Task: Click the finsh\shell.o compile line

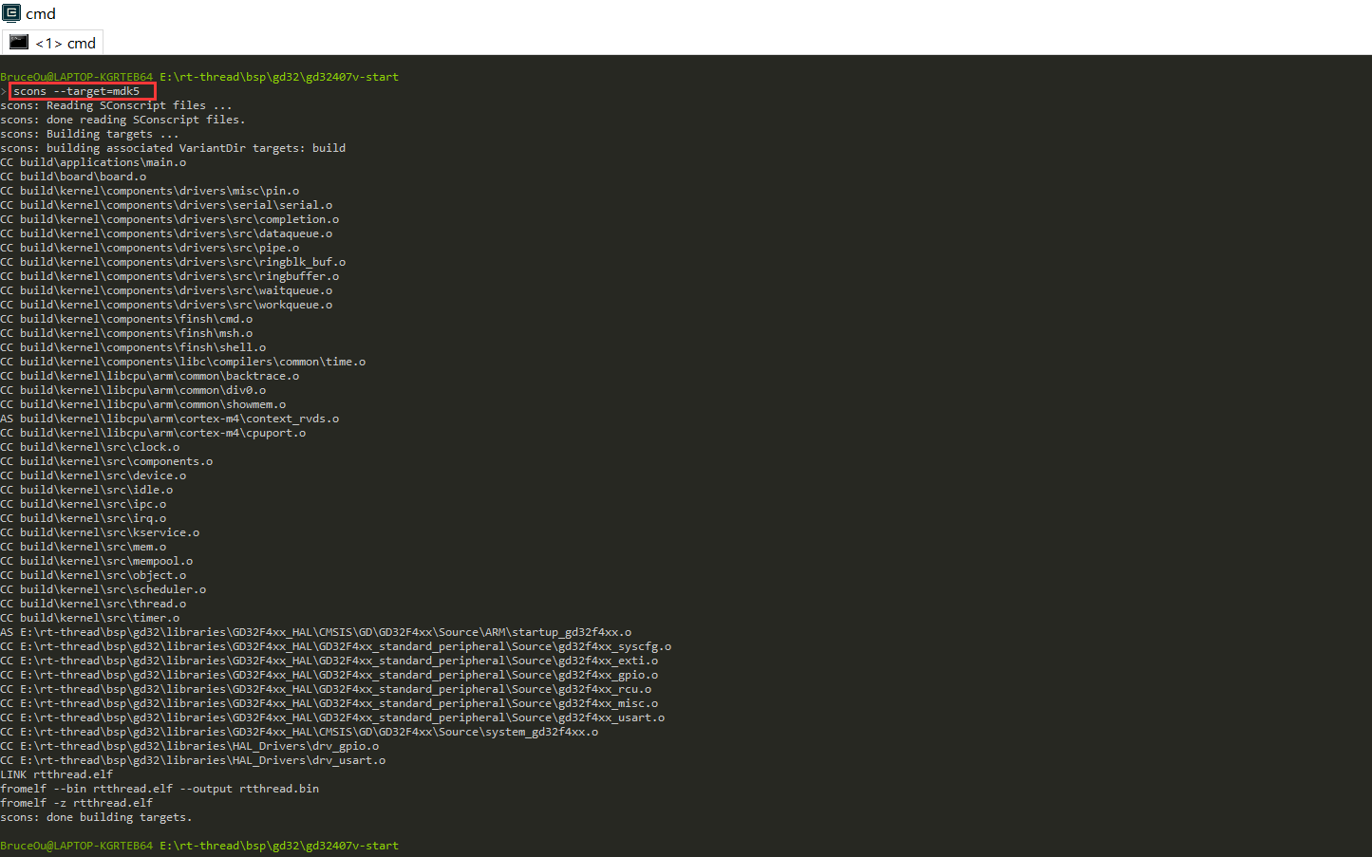Action: click(133, 347)
